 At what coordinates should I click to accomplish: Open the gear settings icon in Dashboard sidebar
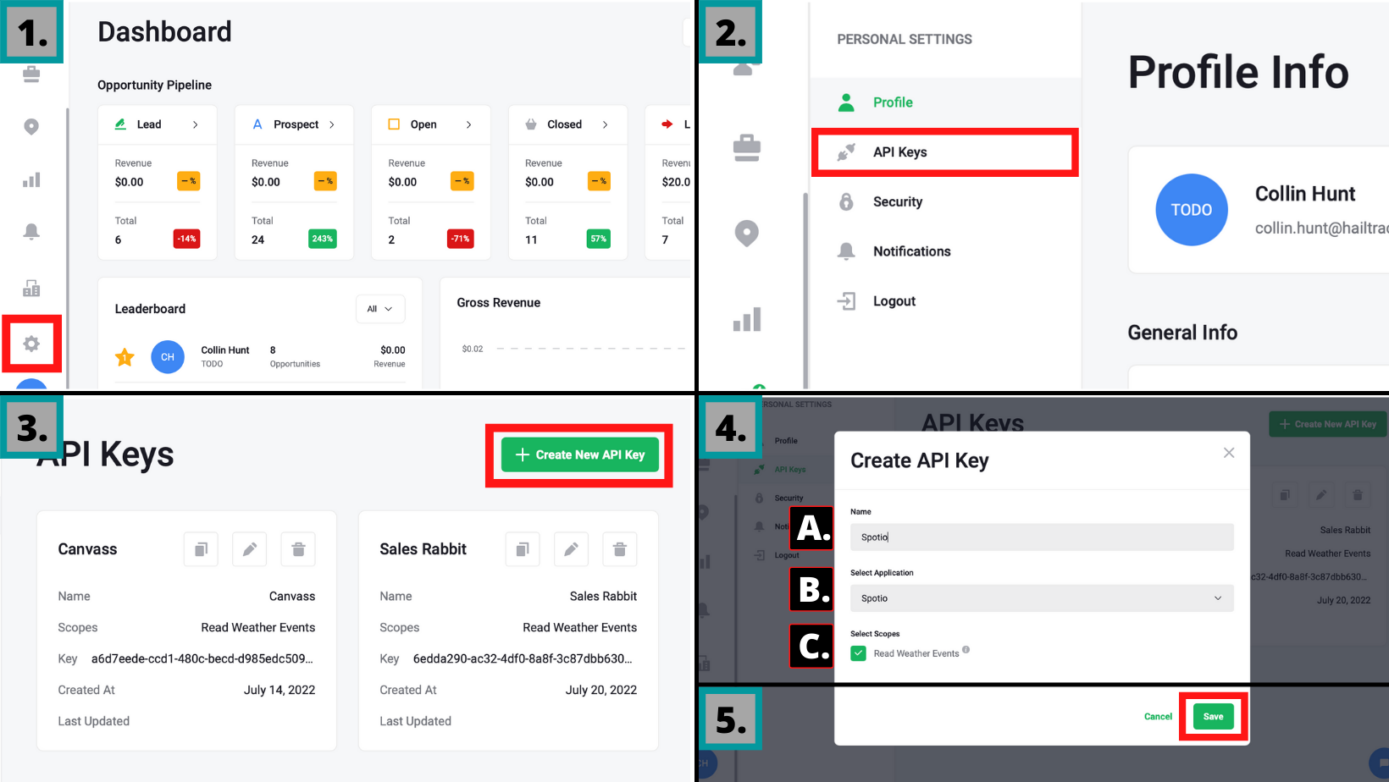tap(31, 344)
